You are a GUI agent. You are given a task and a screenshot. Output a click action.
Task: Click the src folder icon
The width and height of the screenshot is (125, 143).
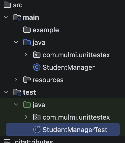7,5
